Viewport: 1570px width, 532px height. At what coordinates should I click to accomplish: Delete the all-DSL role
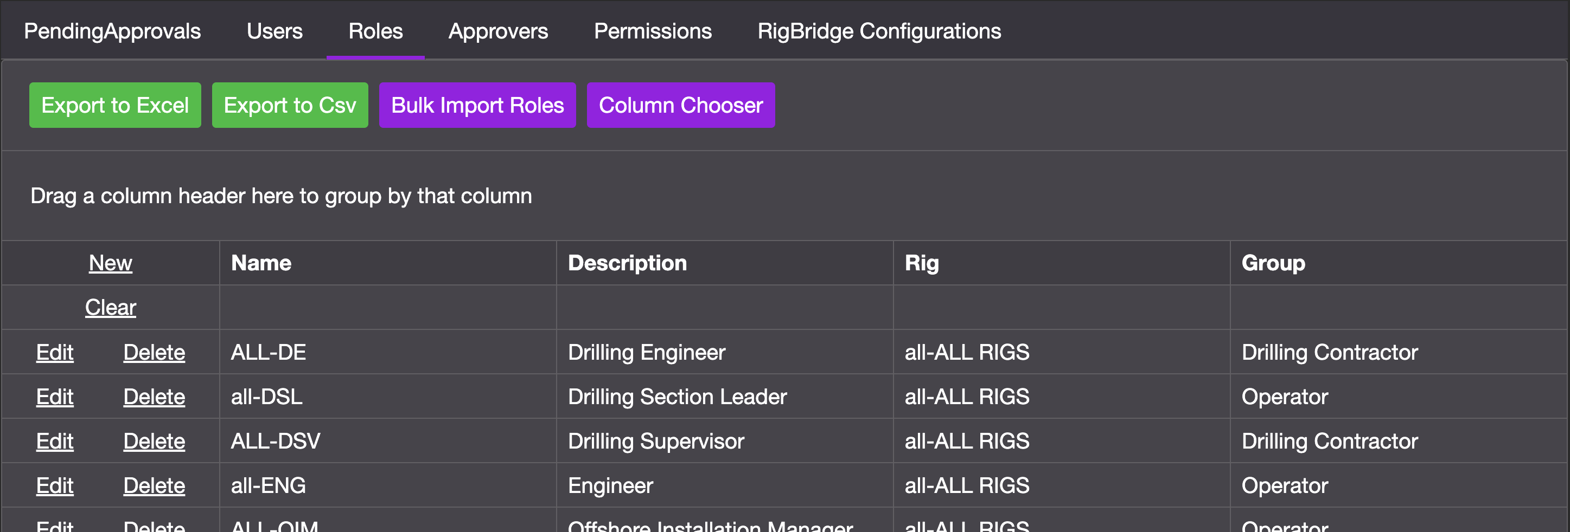pyautogui.click(x=154, y=396)
